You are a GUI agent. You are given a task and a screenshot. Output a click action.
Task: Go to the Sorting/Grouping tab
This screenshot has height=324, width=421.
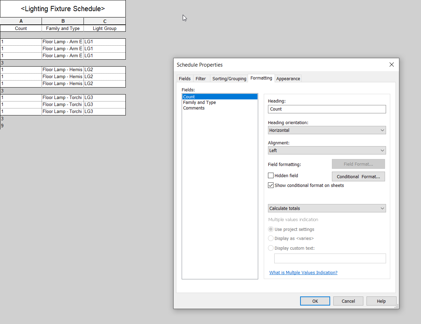pyautogui.click(x=229, y=79)
